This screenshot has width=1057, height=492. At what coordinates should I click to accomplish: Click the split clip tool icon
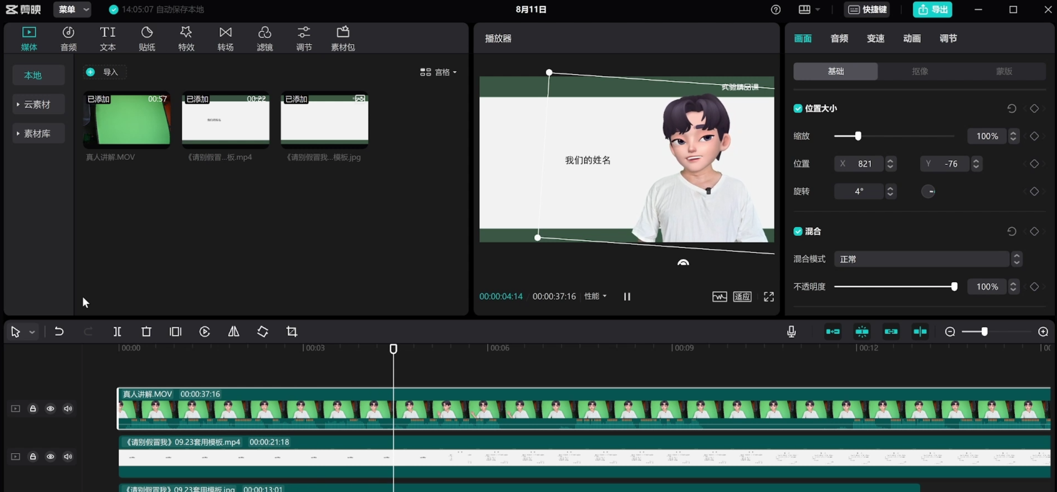tap(117, 332)
